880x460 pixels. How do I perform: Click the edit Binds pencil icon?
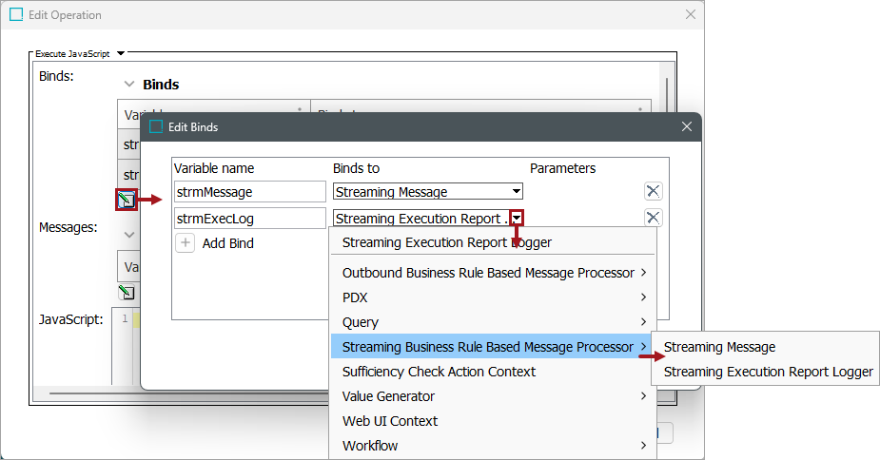point(125,200)
